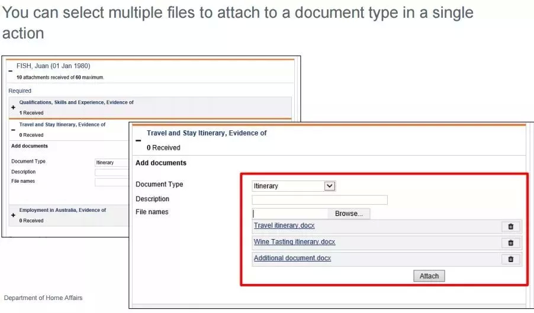Delete Additional document.docx using trash icon

pyautogui.click(x=510, y=259)
